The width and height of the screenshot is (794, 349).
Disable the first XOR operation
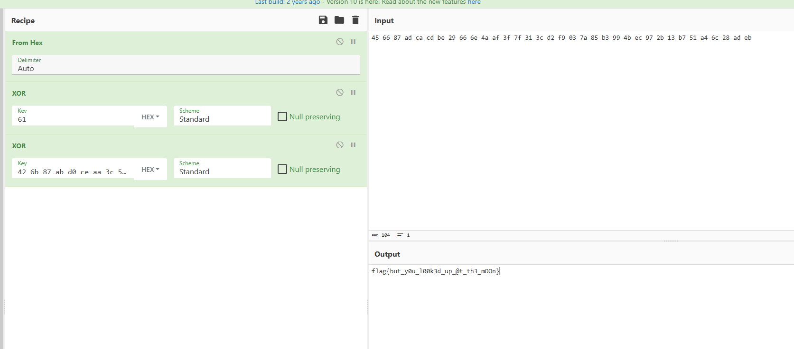(x=340, y=92)
